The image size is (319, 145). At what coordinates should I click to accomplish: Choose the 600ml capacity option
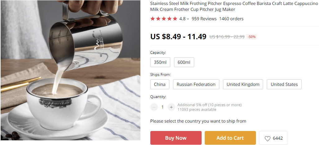point(184,62)
